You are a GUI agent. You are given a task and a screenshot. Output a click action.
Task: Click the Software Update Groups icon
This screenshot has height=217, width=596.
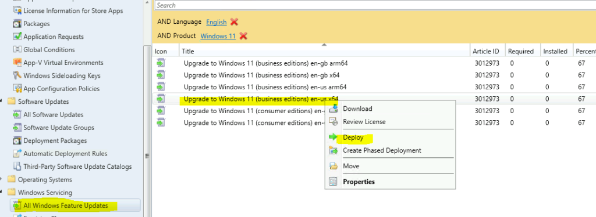click(x=17, y=128)
